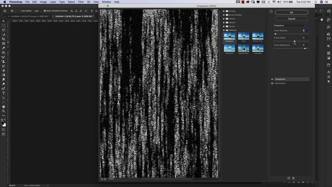Change screen mode from toolbar bottom
This screenshot has width=332, height=187.
tap(4, 134)
